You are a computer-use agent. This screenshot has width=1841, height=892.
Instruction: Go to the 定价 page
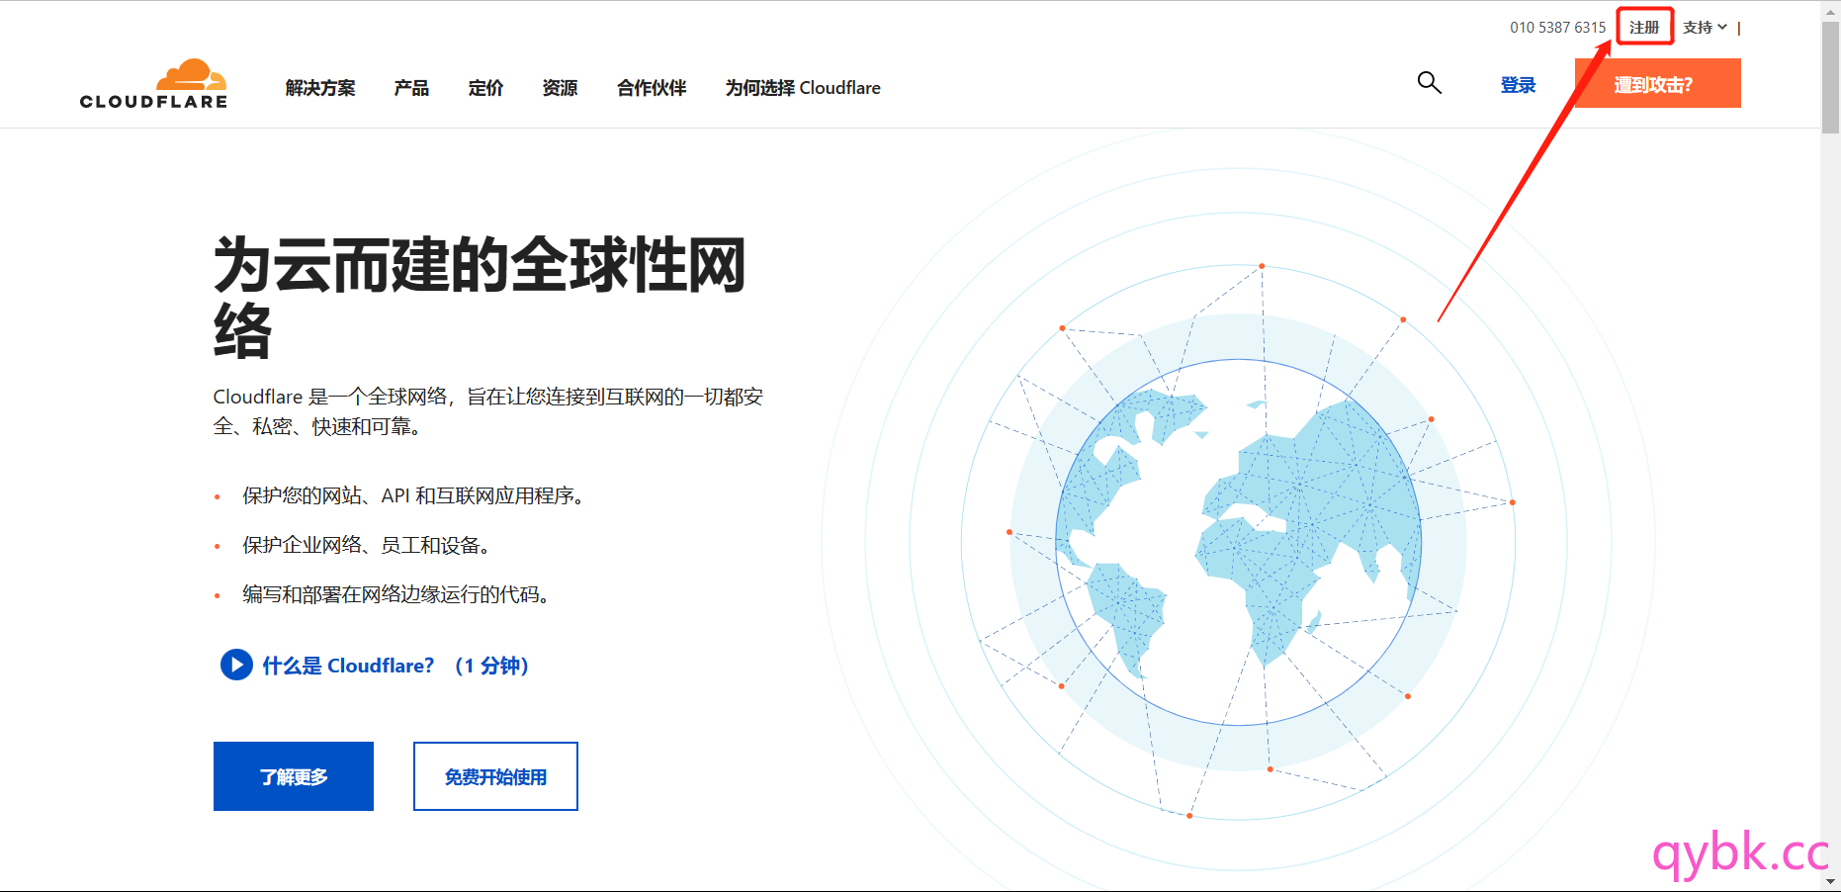(485, 88)
